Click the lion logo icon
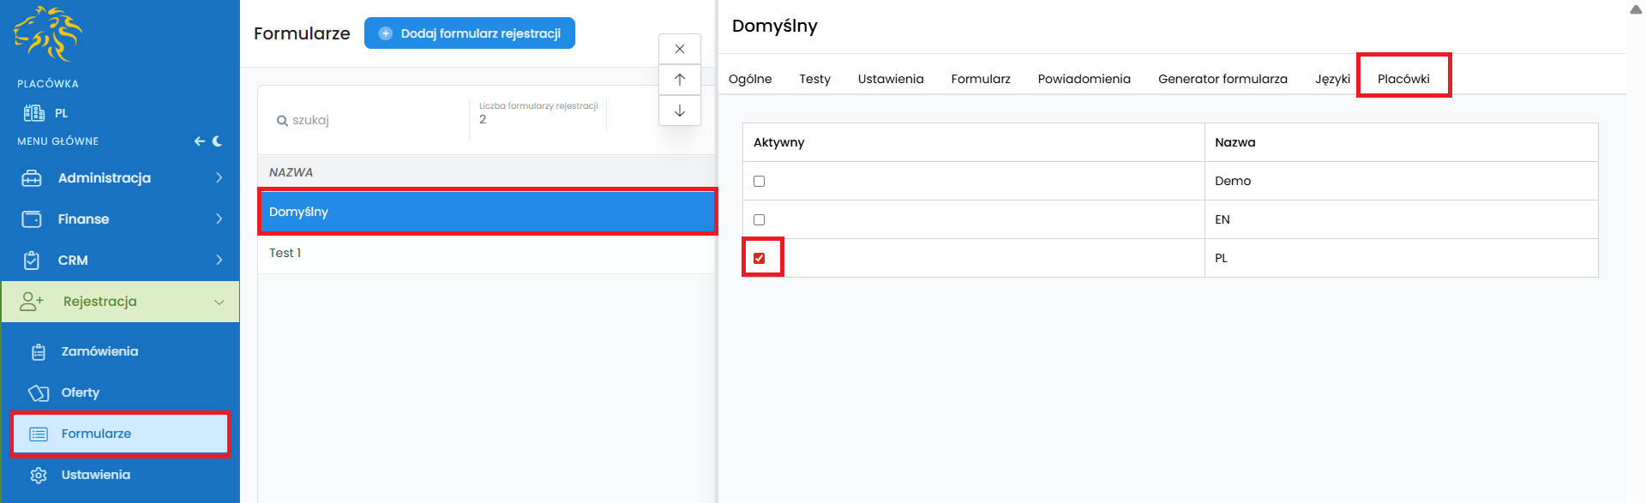1646x503 pixels. click(x=48, y=33)
